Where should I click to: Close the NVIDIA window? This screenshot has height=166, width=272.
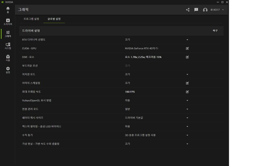[x=227, y=2]
